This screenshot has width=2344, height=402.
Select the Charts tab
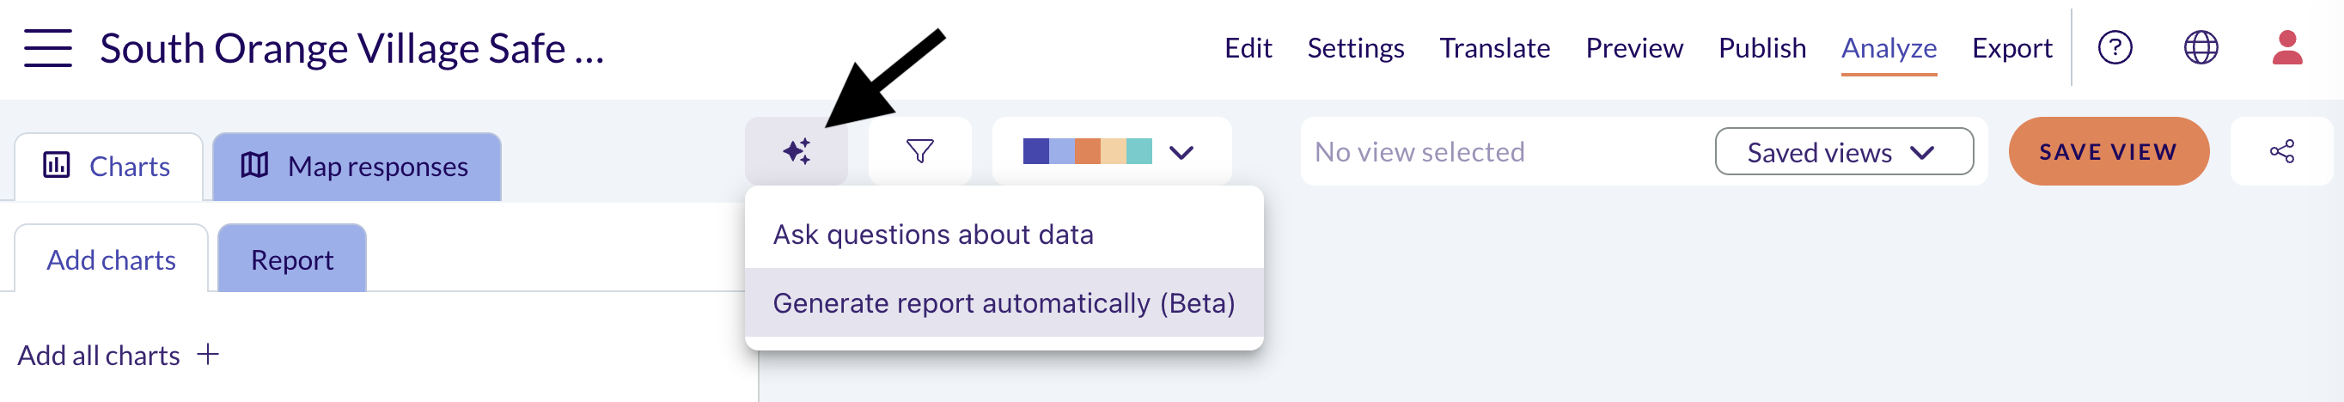click(108, 167)
